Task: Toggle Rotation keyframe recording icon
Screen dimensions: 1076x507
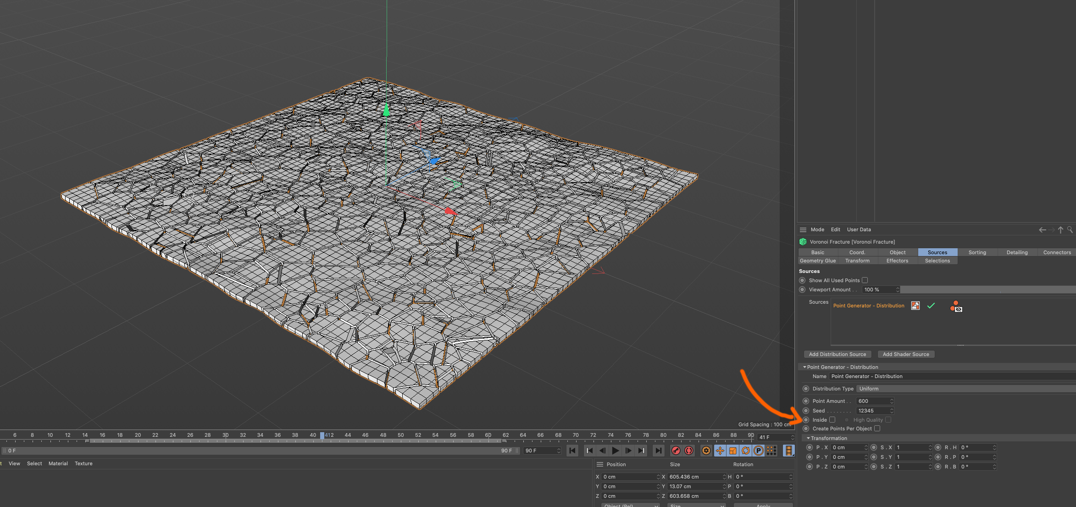Action: 746,451
